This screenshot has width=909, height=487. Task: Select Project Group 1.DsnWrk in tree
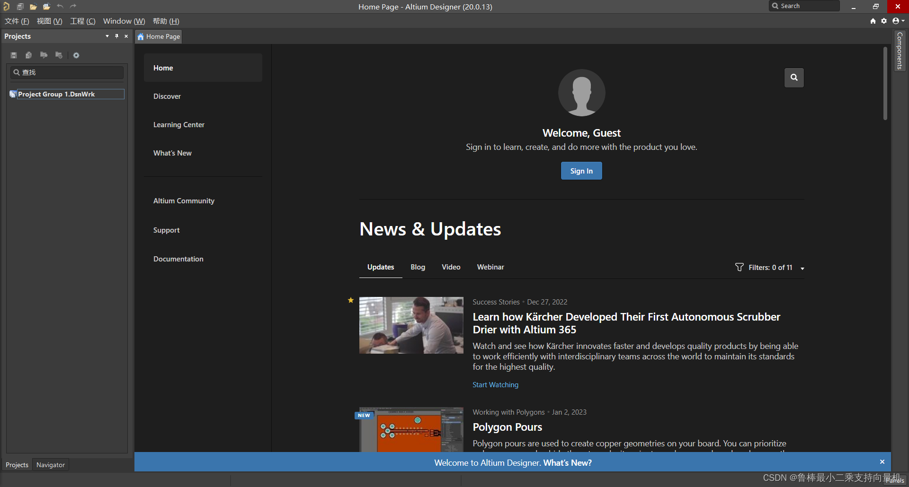click(x=56, y=94)
